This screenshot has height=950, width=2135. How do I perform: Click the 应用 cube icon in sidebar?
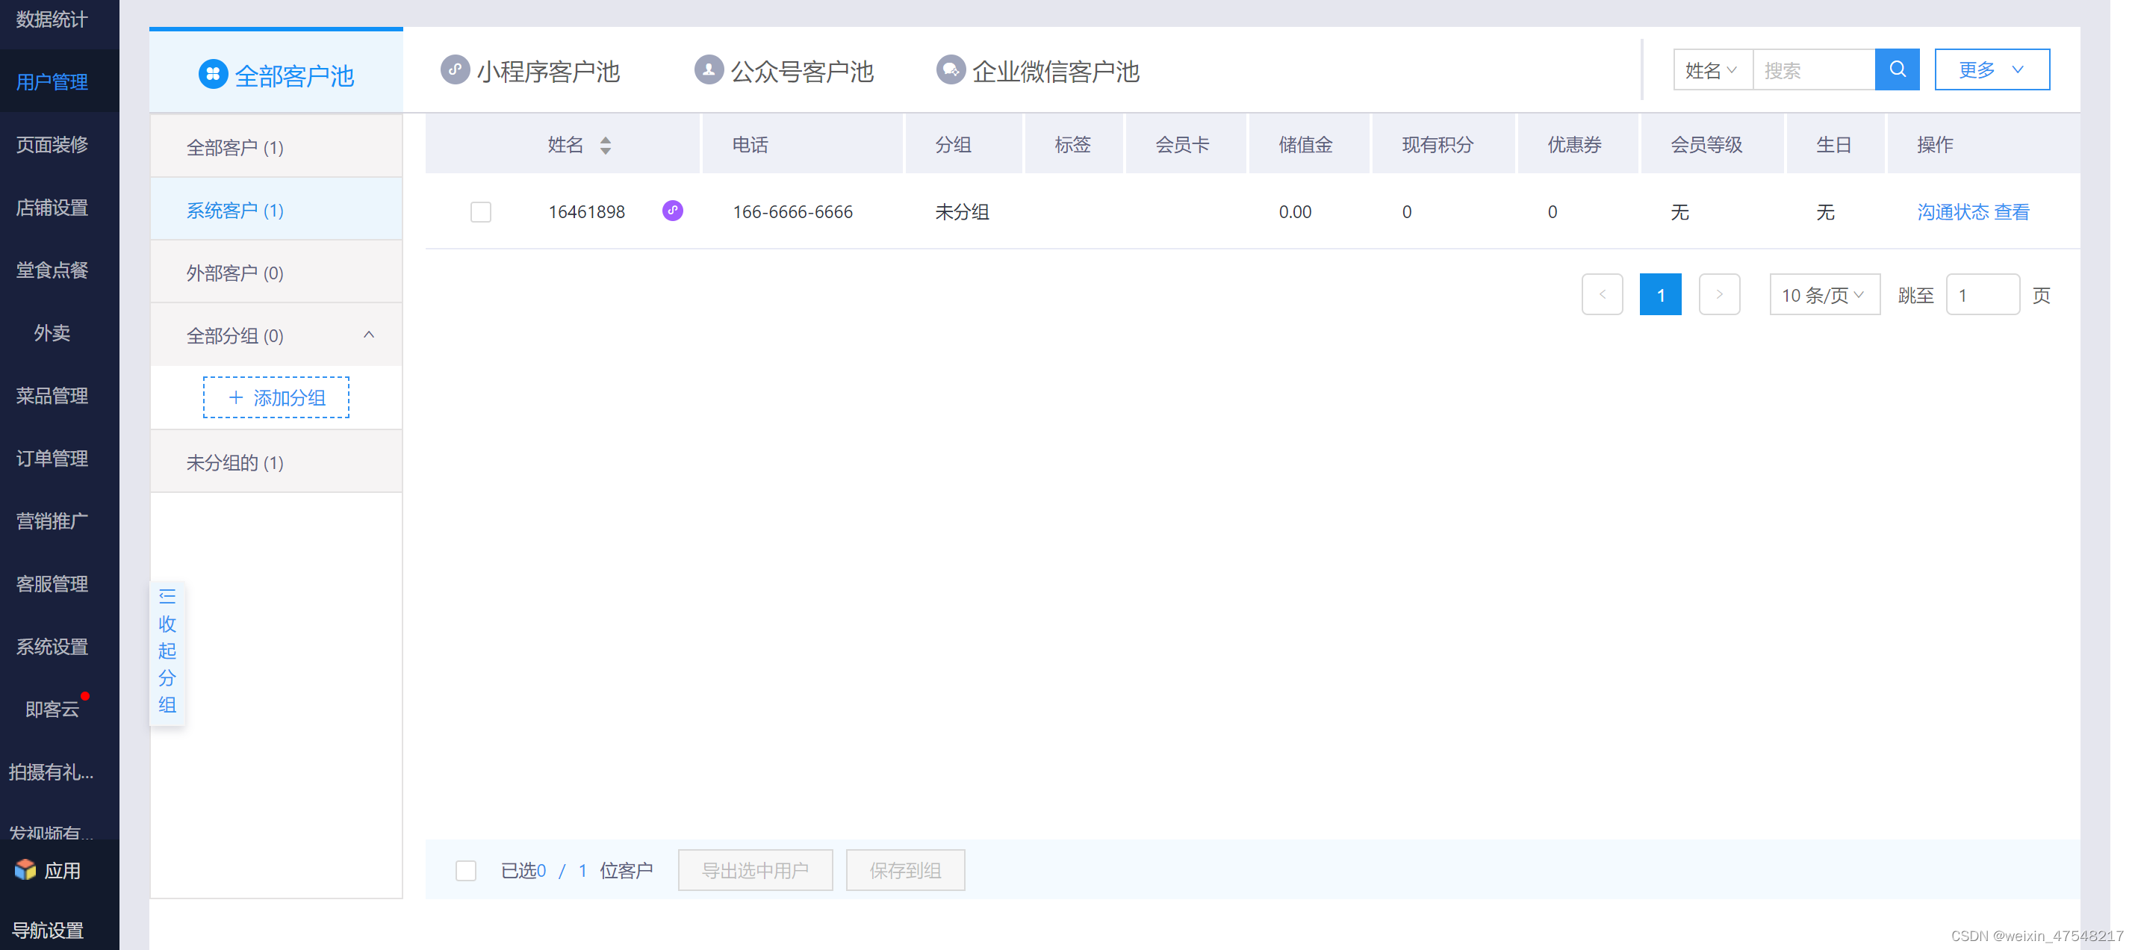tap(25, 869)
